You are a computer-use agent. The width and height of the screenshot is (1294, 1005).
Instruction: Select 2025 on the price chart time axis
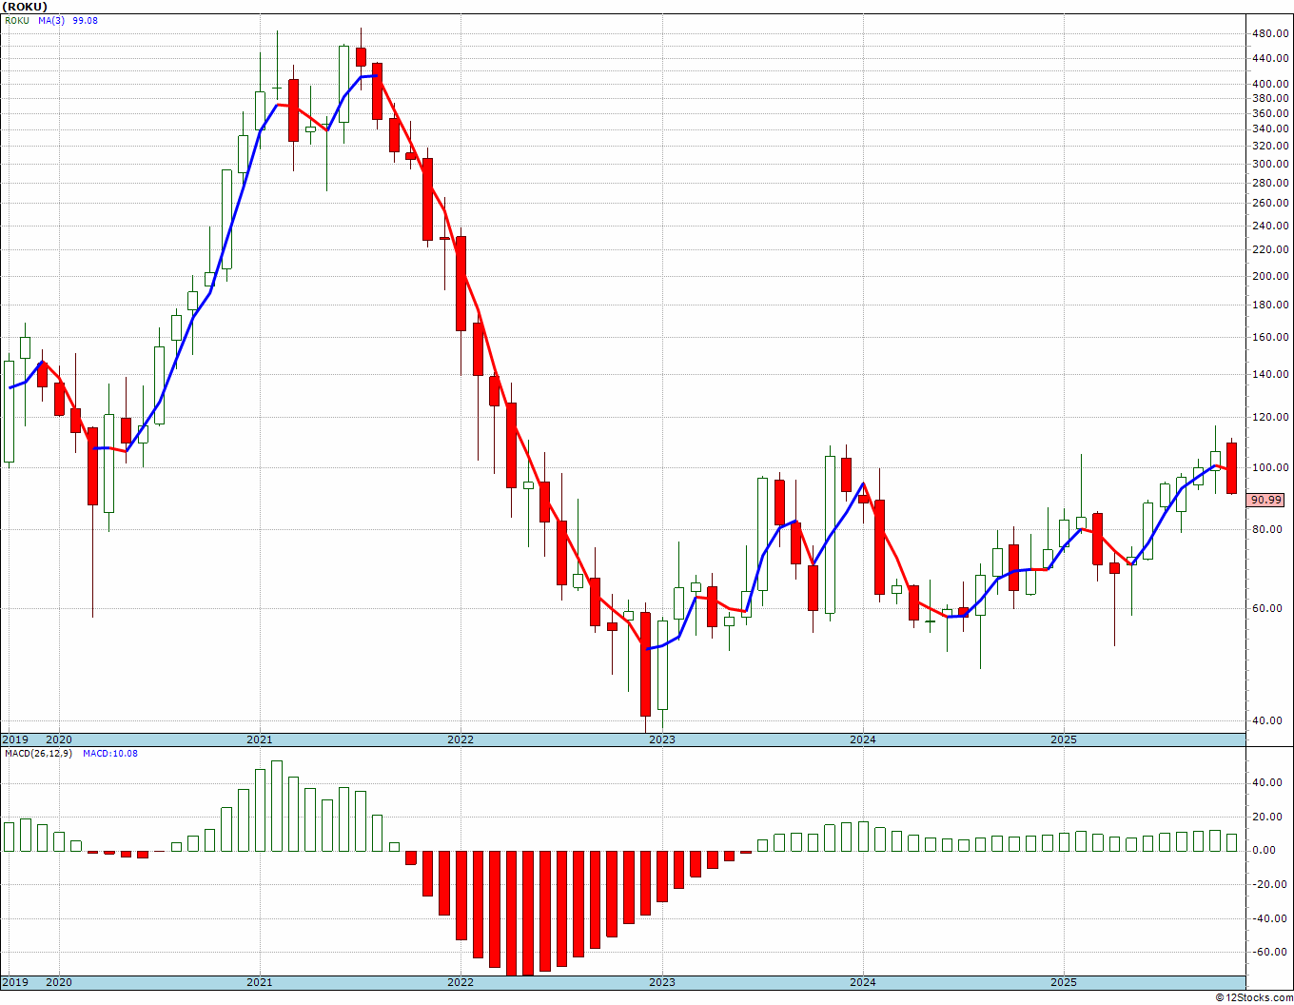[1064, 739]
